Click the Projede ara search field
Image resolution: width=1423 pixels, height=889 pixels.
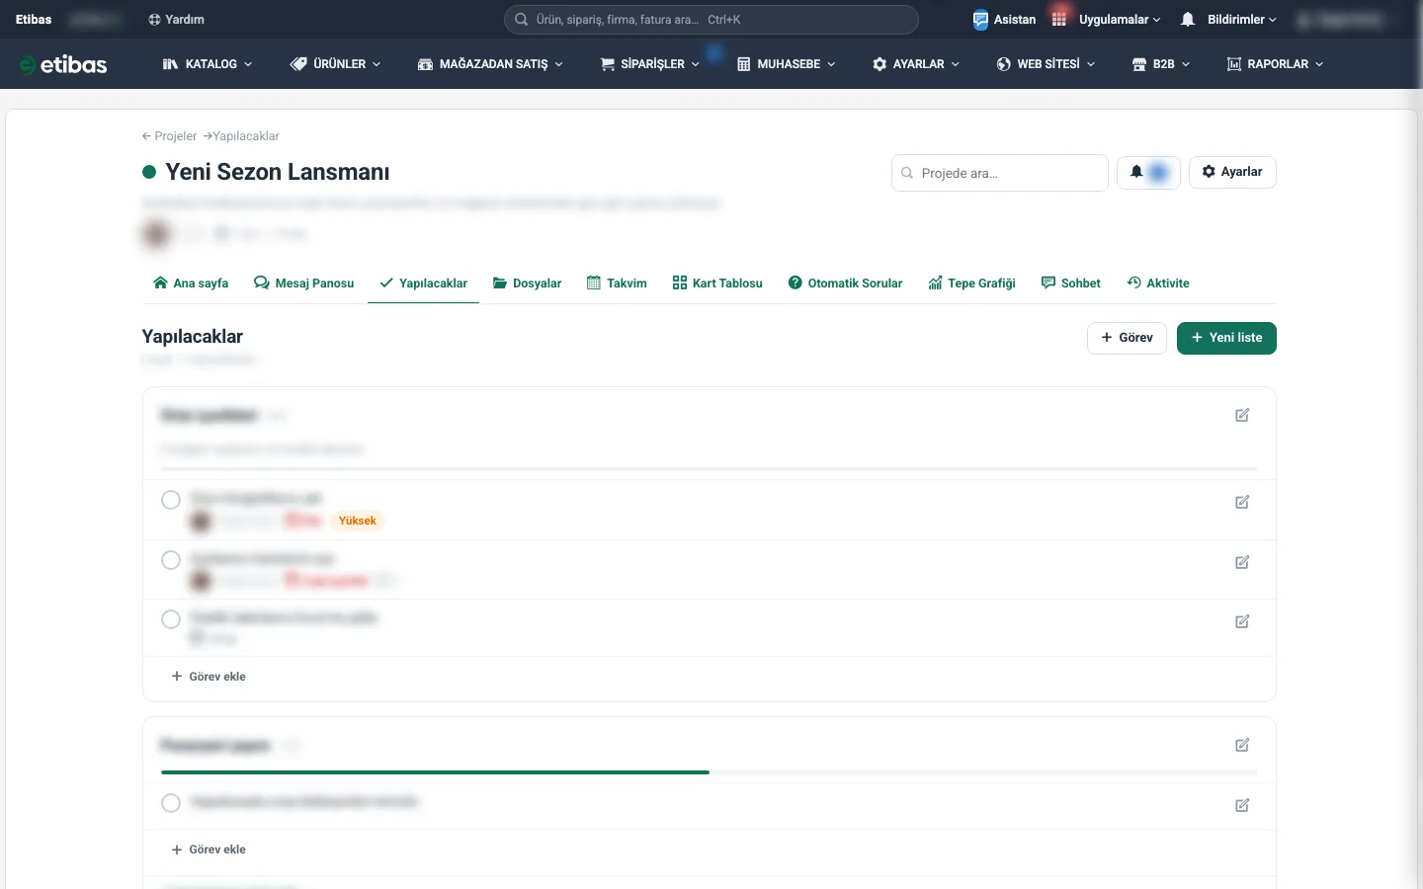1000,173
